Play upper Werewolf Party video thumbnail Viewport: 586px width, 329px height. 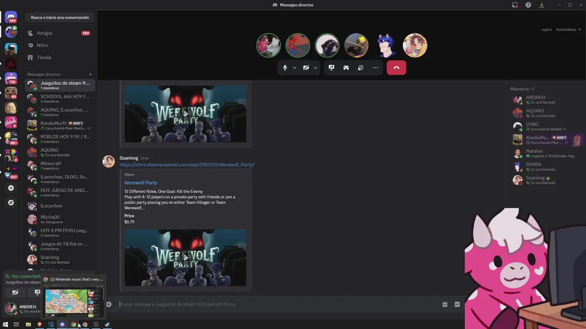point(185,114)
